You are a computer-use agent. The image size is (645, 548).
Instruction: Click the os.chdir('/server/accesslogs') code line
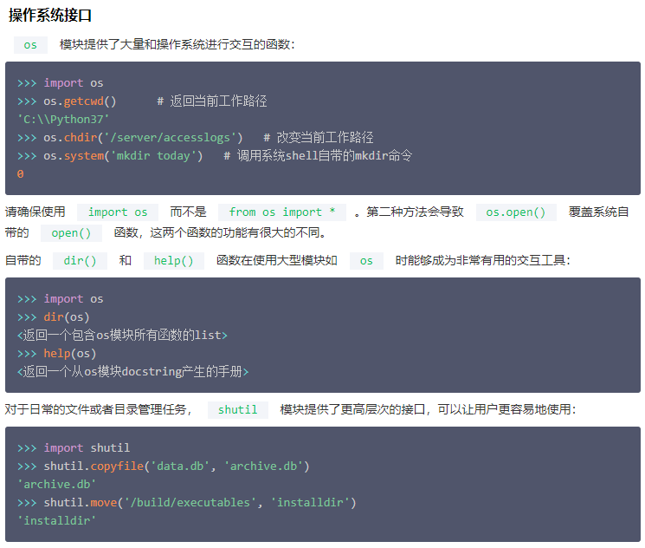130,137
